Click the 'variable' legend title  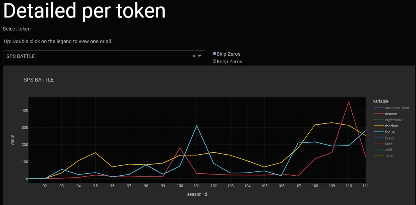point(381,101)
